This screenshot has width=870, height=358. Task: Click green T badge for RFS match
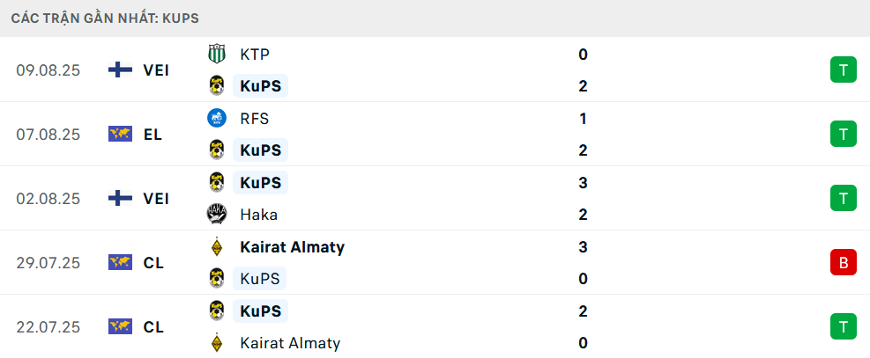coord(843,135)
